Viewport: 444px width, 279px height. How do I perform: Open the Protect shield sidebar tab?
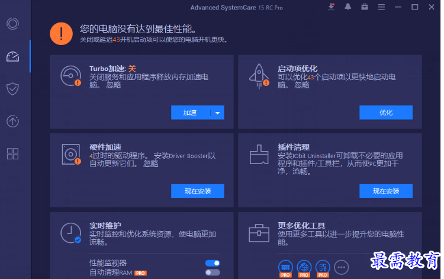13,89
